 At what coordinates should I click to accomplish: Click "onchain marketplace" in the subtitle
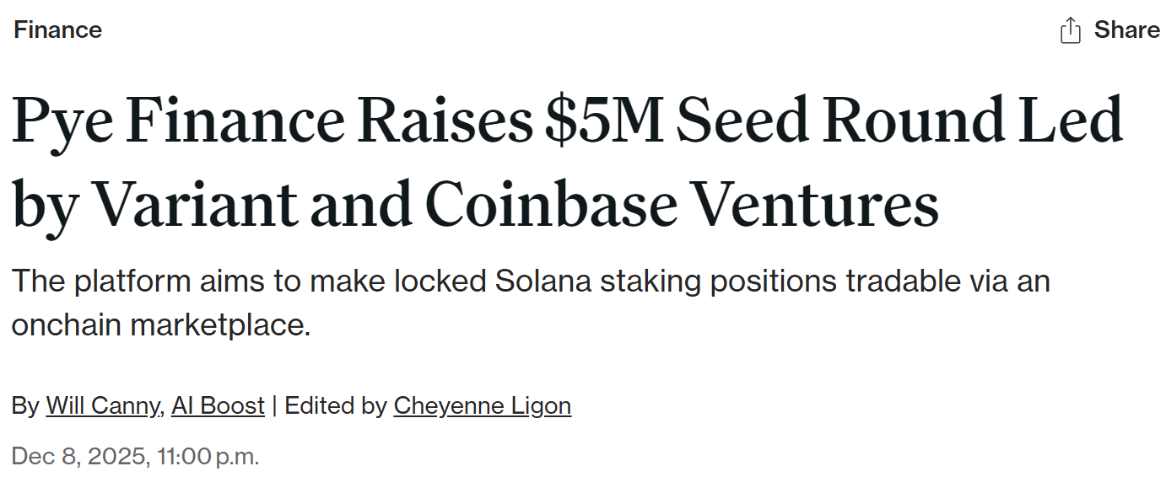[x=160, y=324]
